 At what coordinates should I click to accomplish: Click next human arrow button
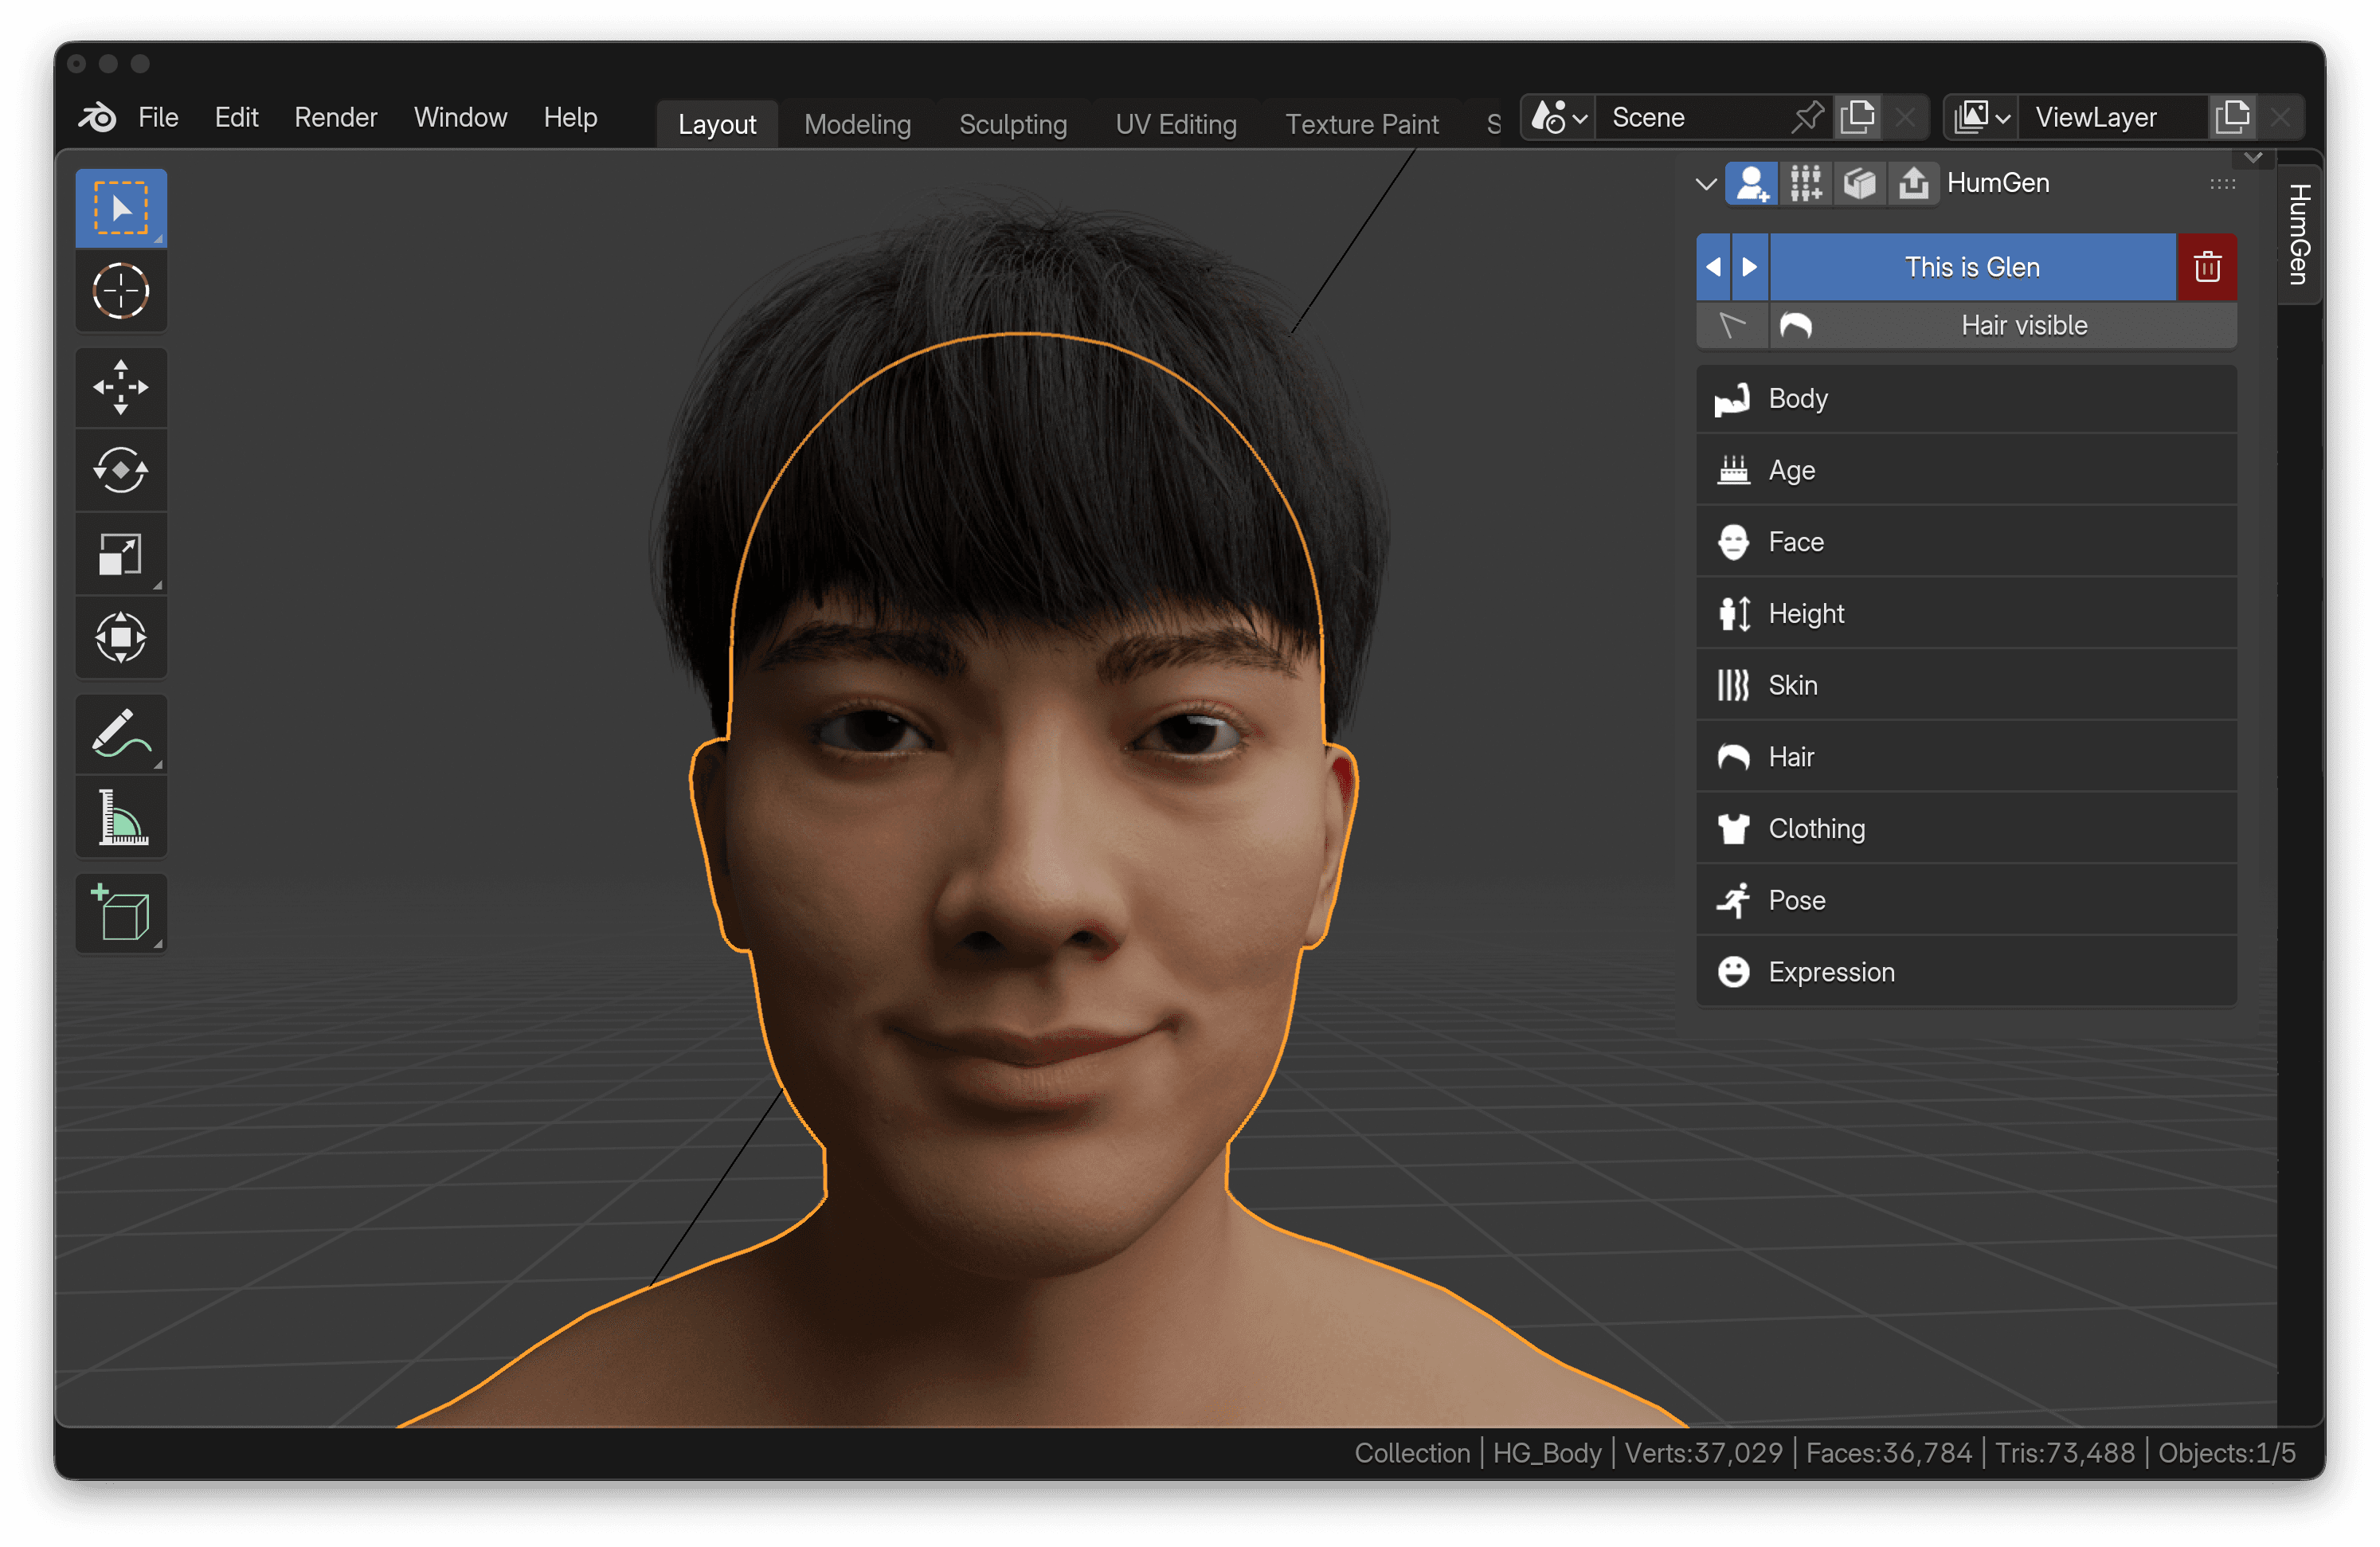click(1749, 267)
